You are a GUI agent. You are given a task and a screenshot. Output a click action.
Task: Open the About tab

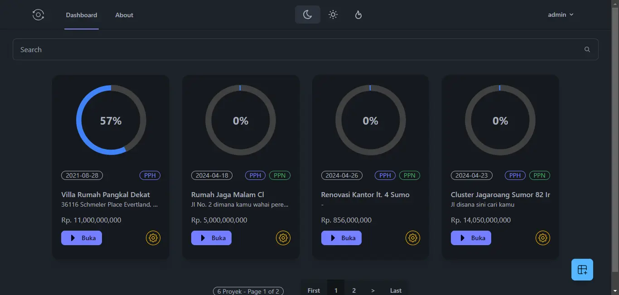124,15
